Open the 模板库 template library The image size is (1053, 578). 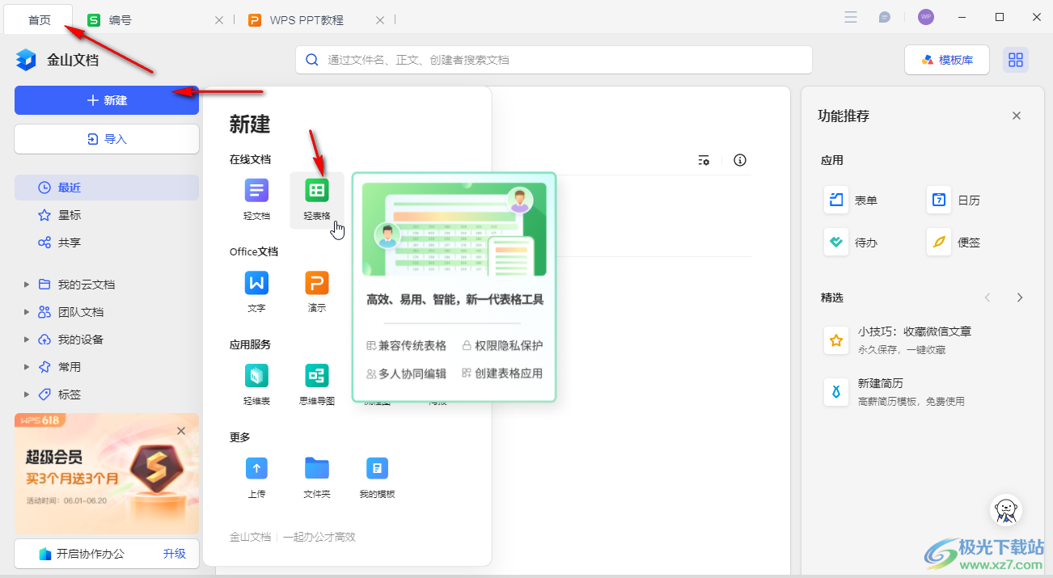[947, 60]
